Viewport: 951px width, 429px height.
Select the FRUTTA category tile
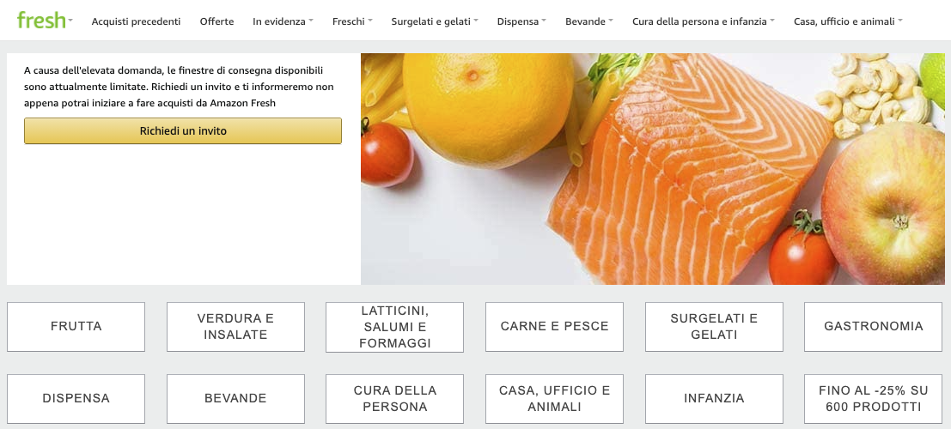[76, 327]
